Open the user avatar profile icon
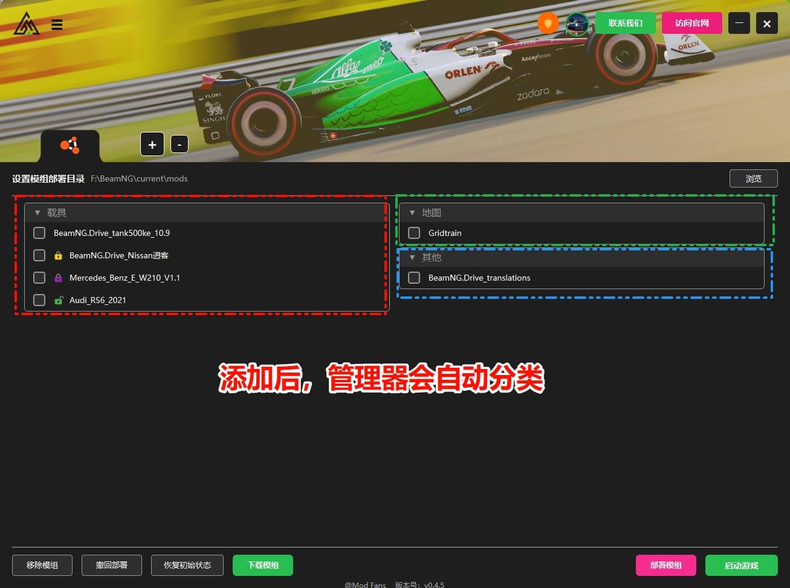Image resolution: width=790 pixels, height=588 pixels. pos(577,24)
